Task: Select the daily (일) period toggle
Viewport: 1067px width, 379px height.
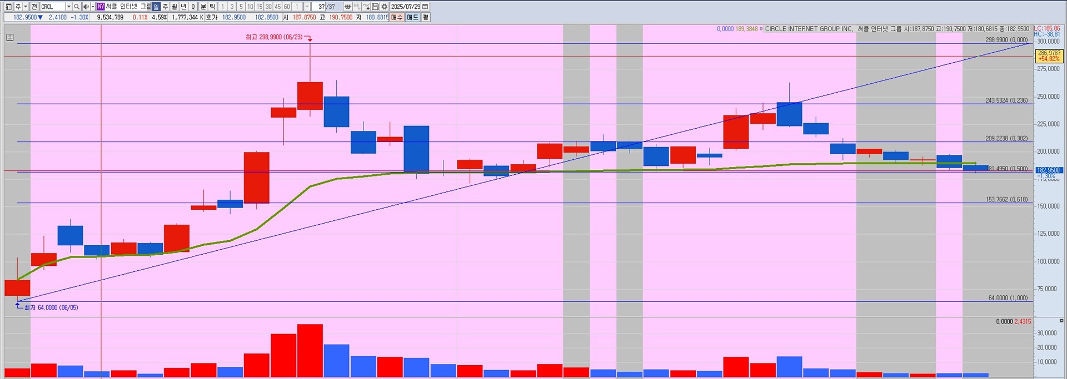Action: click(156, 7)
